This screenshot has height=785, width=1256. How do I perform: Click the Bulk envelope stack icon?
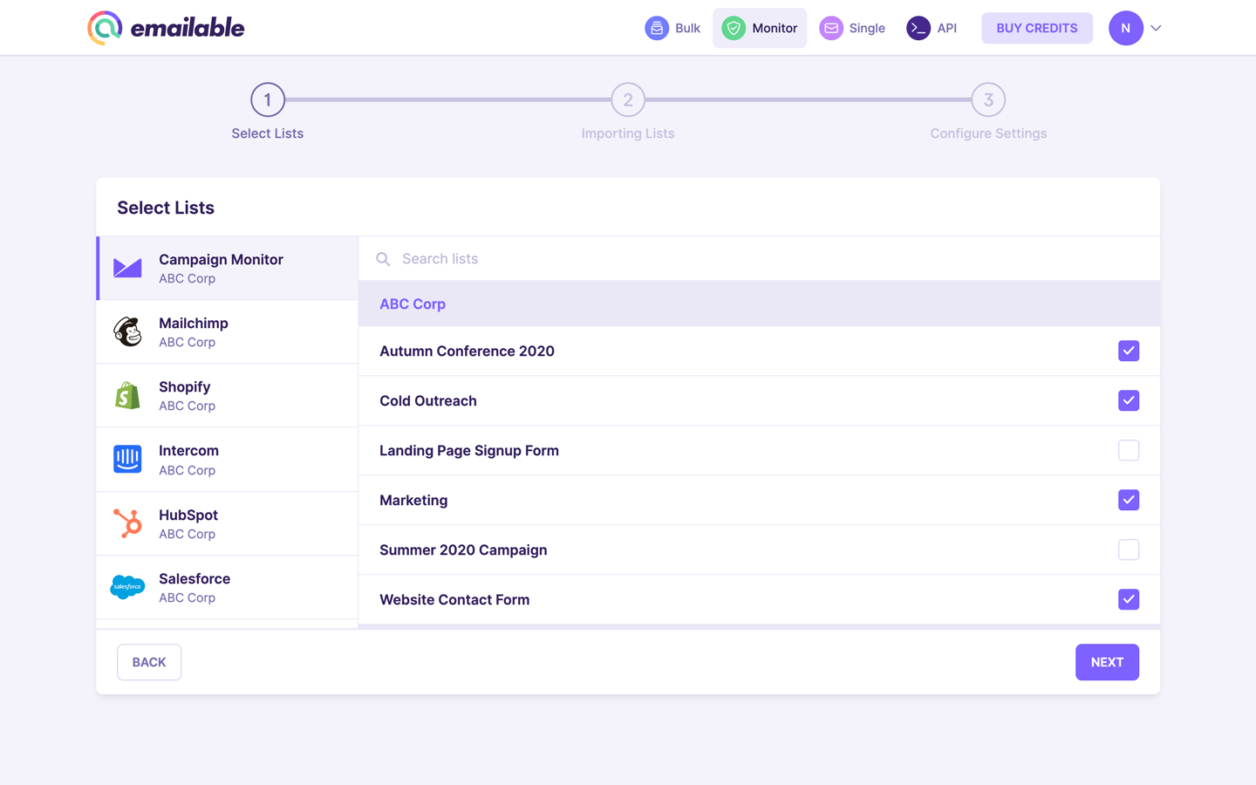point(657,28)
